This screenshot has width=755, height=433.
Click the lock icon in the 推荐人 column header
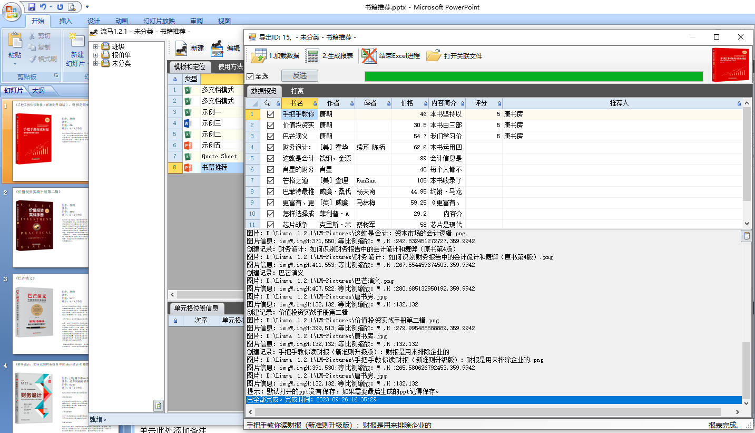[739, 104]
